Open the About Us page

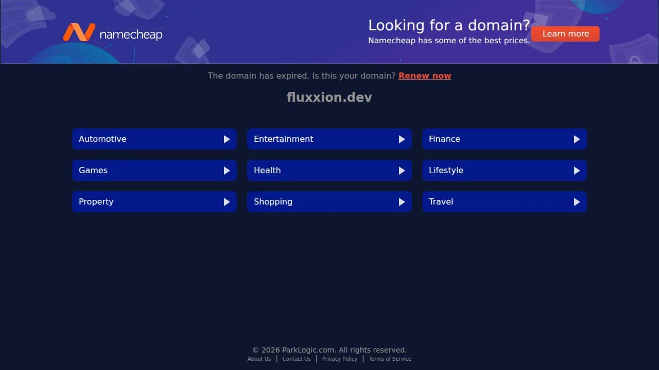coord(259,359)
